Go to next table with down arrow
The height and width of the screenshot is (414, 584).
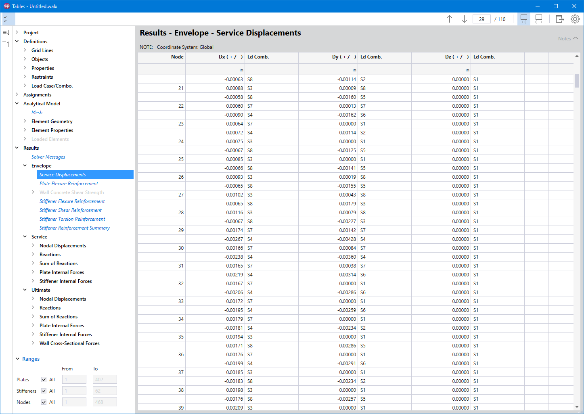click(464, 19)
